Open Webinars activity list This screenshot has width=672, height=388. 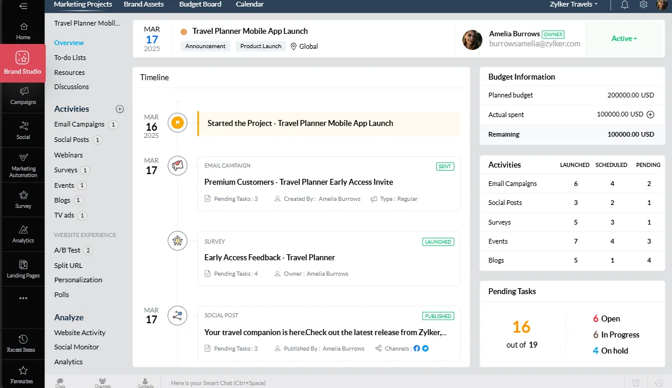pyautogui.click(x=68, y=155)
